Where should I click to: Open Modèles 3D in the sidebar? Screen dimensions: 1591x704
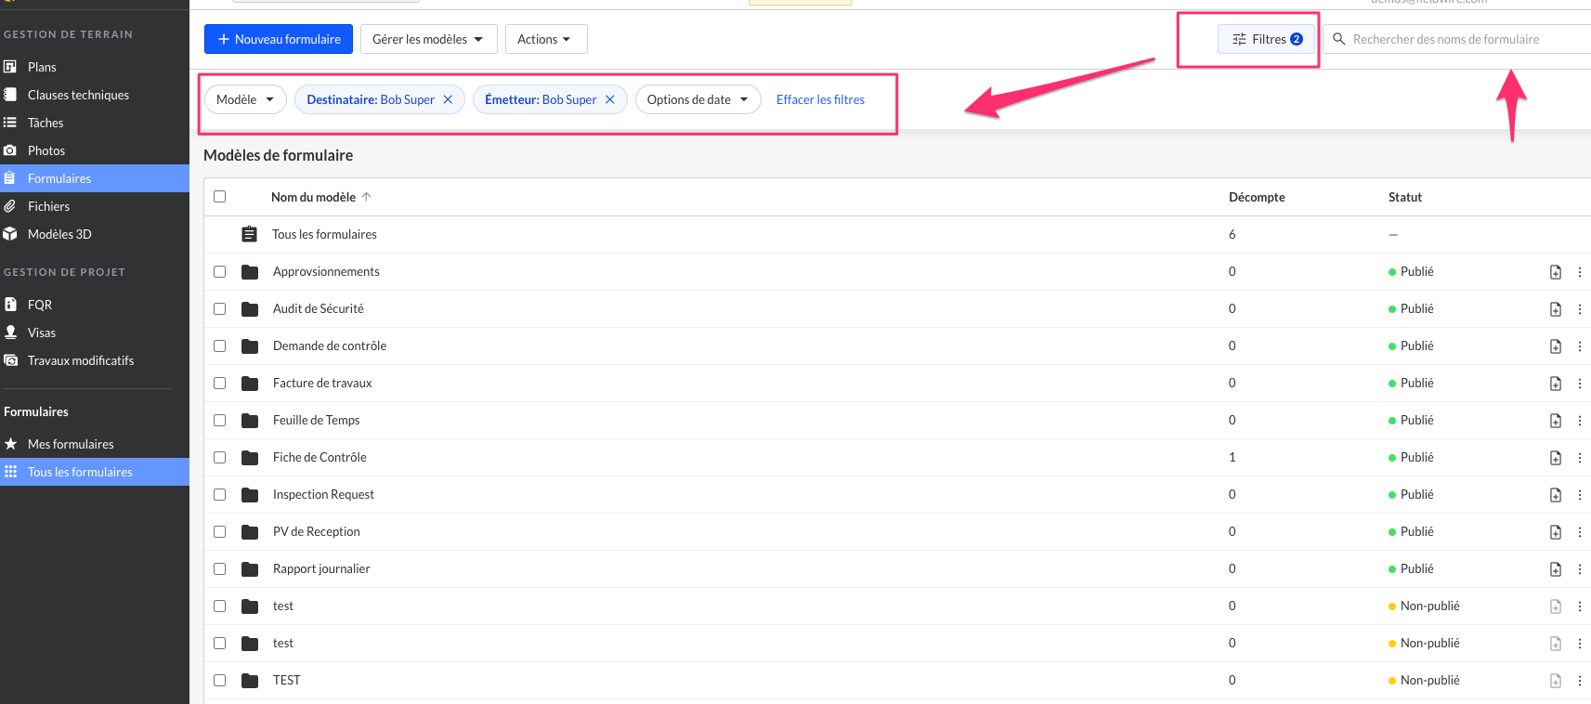[59, 234]
